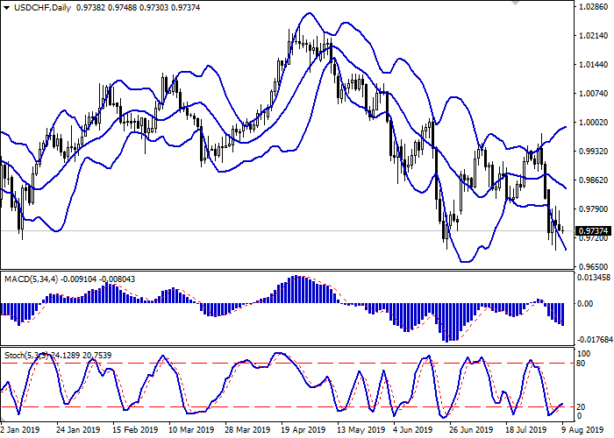Click the date label 9 Aug 2019
The image size is (614, 438).
coord(582,430)
